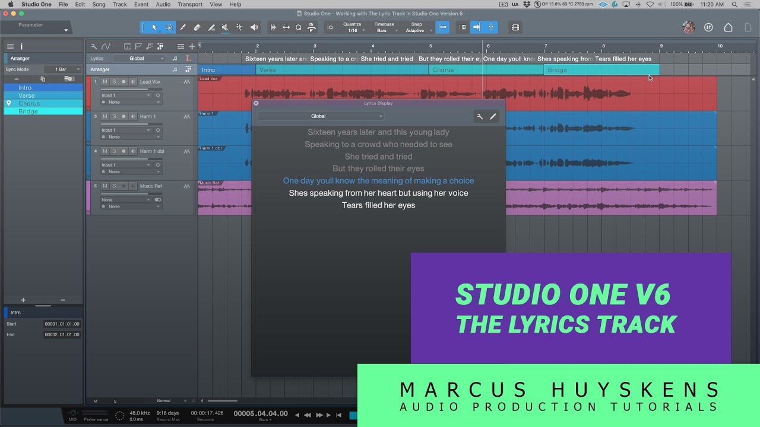Open Music Ref None input dropdown
This screenshot has width=760, height=427.
click(x=126, y=200)
